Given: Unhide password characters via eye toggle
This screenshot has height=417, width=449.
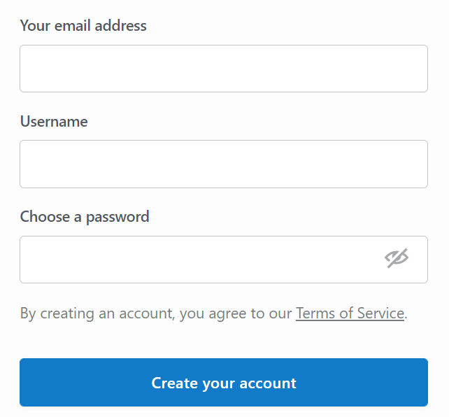Looking at the screenshot, I should (x=397, y=259).
